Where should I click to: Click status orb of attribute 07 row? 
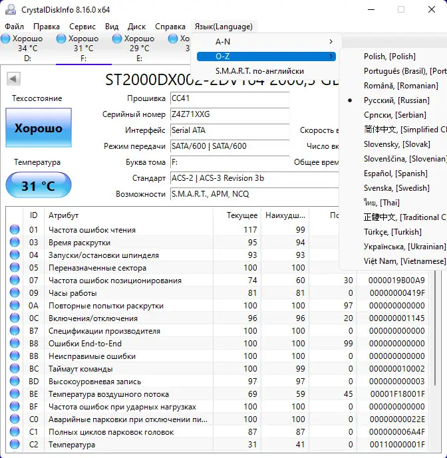click(15, 280)
